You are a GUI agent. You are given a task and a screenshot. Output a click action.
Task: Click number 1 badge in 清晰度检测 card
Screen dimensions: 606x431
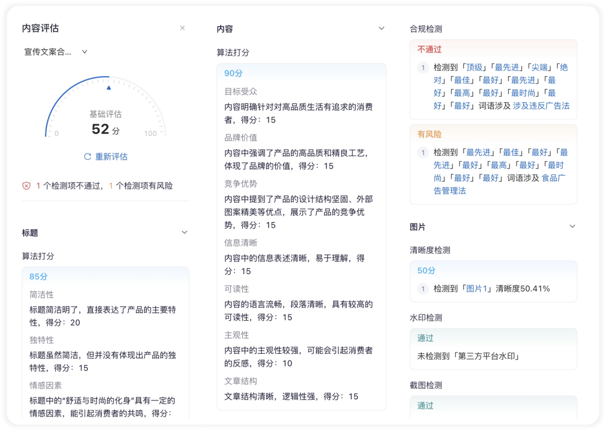pyautogui.click(x=423, y=289)
